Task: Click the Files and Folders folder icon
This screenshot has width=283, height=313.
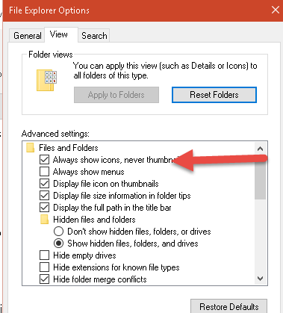Action: pos(30,148)
